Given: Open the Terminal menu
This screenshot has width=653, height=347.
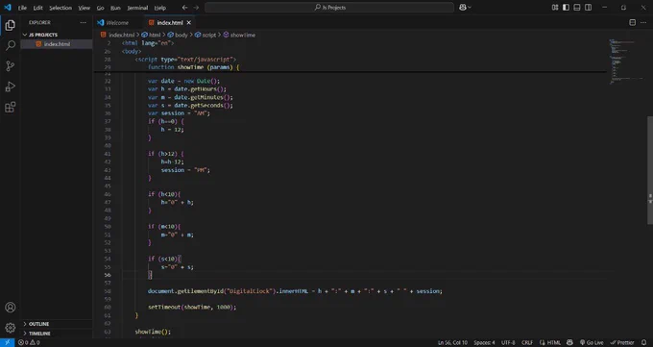Looking at the screenshot, I should (x=137, y=8).
